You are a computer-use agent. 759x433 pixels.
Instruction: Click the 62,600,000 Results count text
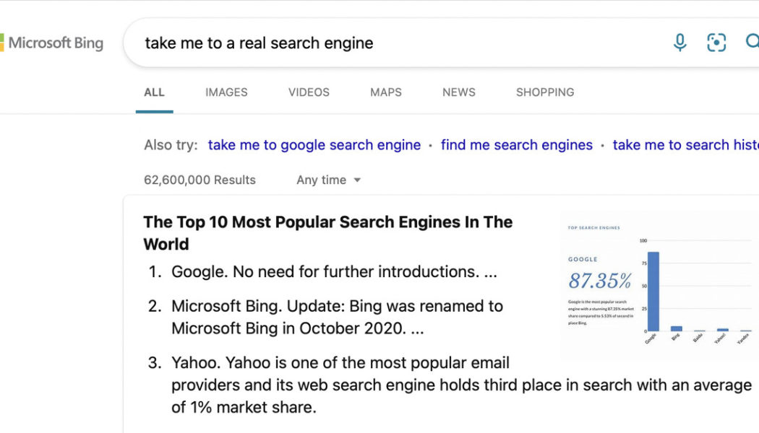pyautogui.click(x=199, y=180)
